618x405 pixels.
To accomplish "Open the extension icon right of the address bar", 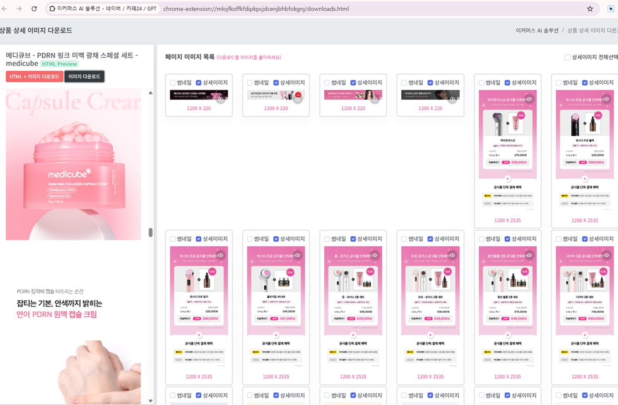I will click(610, 9).
